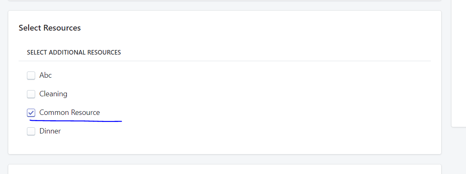Enable the Cleaning checkbox

31,94
